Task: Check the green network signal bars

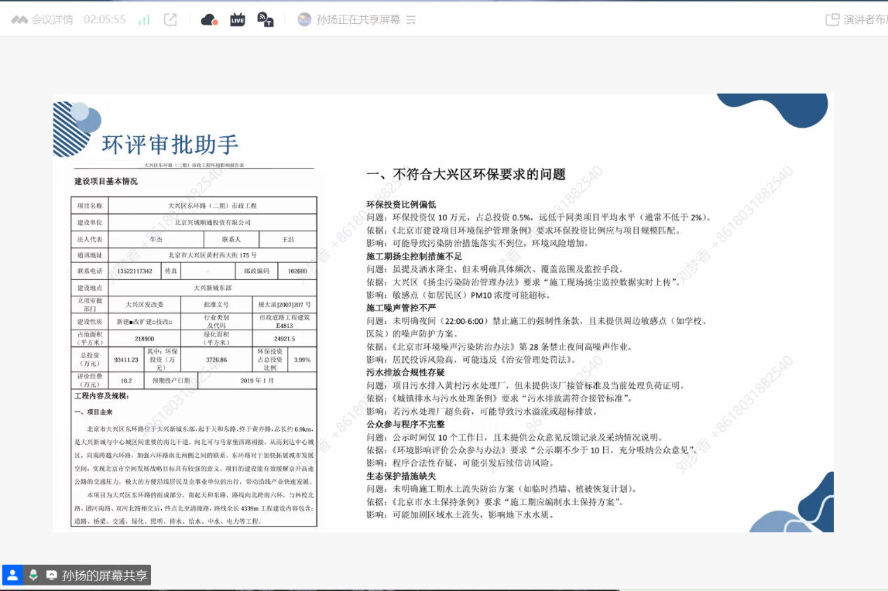Action: click(144, 20)
